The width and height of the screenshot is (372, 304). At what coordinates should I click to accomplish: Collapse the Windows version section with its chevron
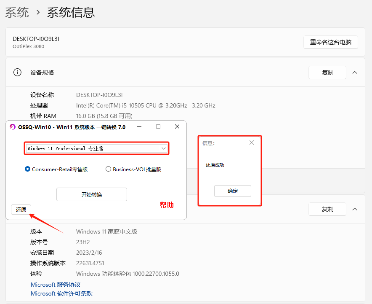tap(354, 209)
